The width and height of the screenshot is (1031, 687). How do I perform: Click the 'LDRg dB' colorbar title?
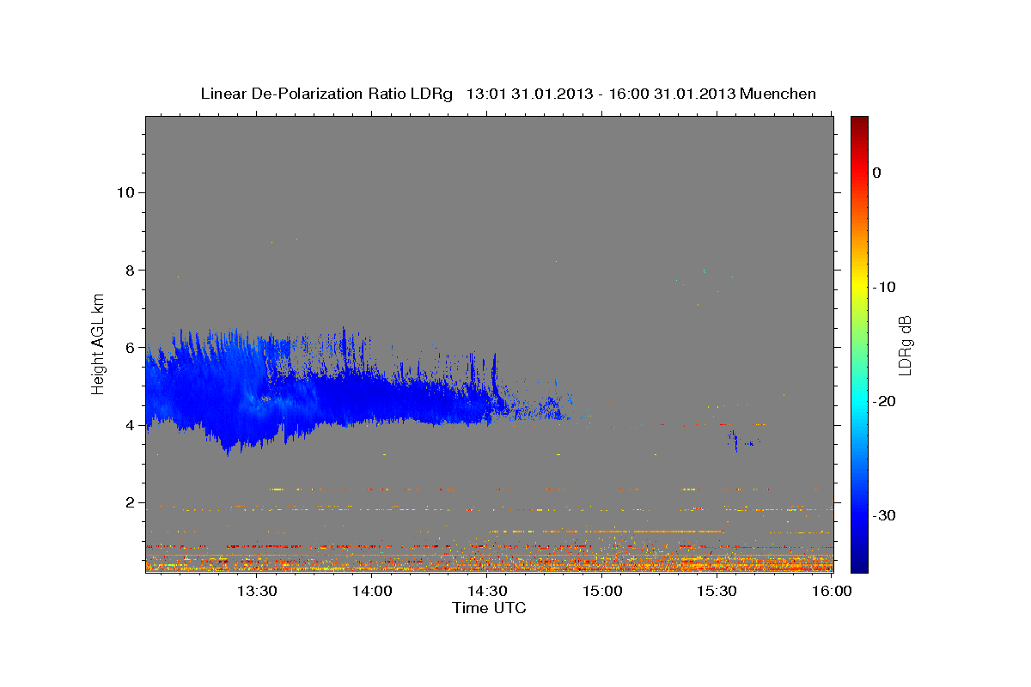coord(904,344)
